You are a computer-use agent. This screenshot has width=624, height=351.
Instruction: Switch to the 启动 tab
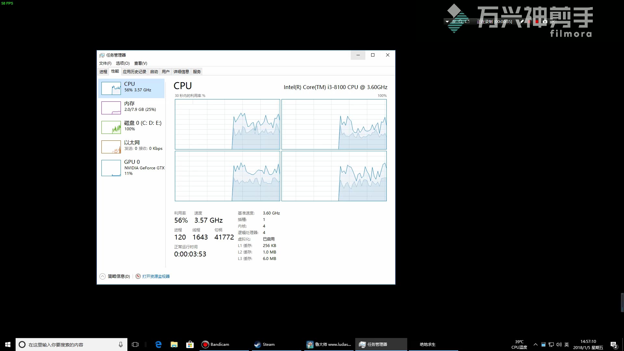[x=154, y=71]
